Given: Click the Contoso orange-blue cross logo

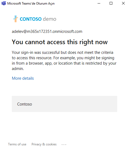Looking at the screenshot, I should click(16, 19).
